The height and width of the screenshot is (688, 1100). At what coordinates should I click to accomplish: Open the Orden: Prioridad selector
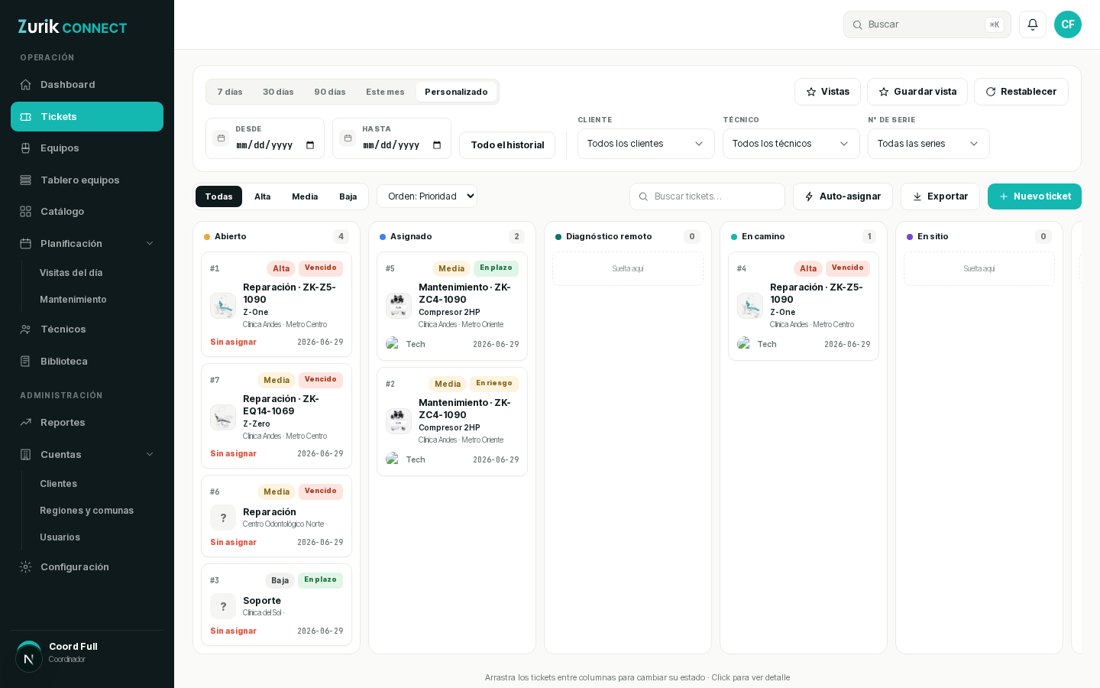[x=427, y=196]
